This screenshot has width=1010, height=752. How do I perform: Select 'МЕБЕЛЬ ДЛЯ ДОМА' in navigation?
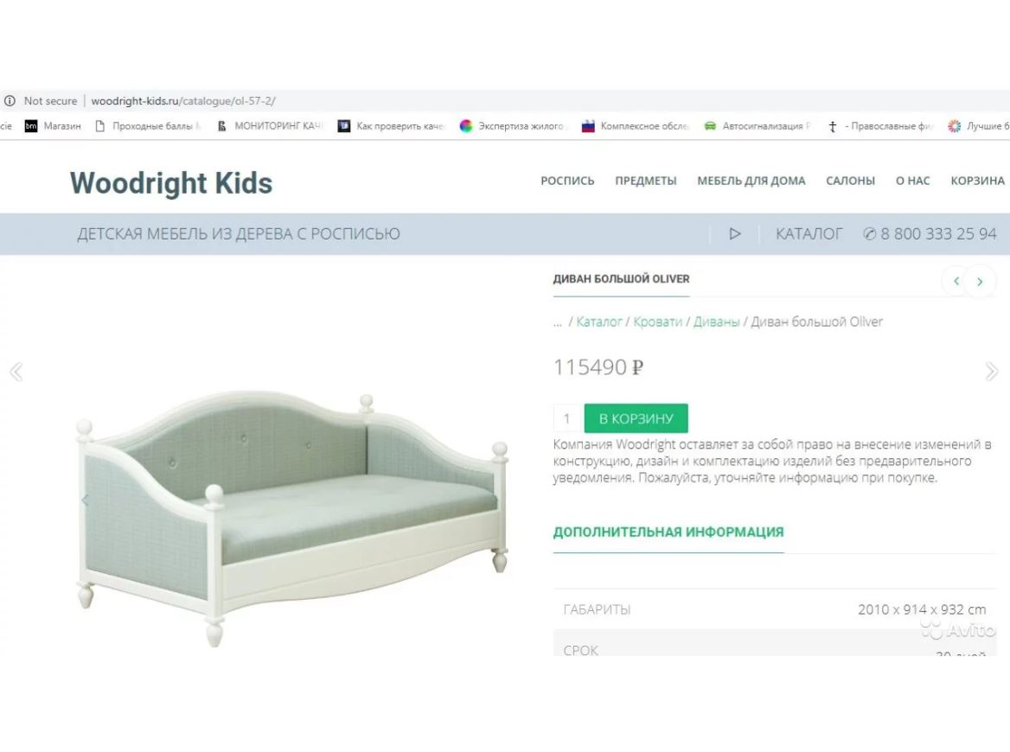point(751,181)
